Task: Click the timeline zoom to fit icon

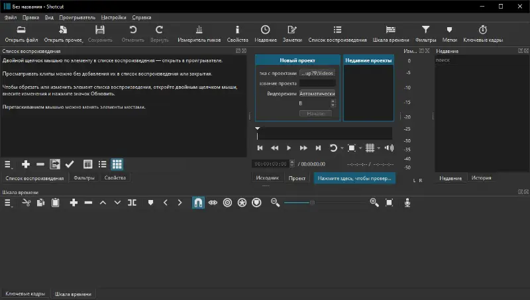Action: (x=389, y=203)
